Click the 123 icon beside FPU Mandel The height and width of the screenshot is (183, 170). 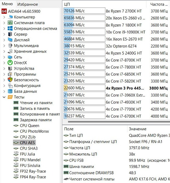tap(16, 160)
